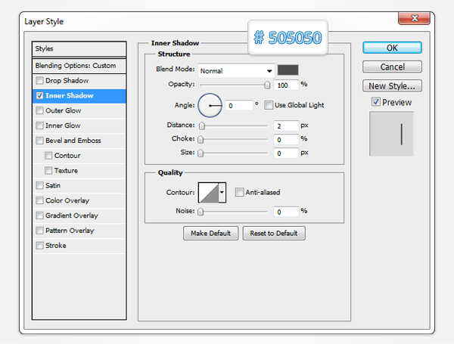Click the New Style... button
454x344 pixels.
point(392,85)
